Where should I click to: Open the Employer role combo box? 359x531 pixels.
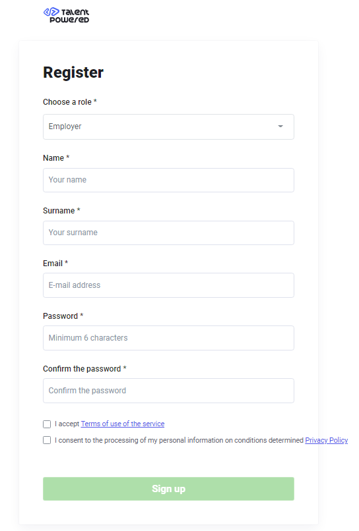[168, 126]
